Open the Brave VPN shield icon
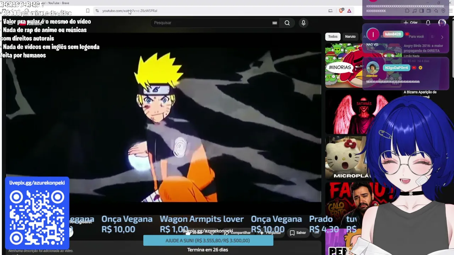 [x=443, y=11]
